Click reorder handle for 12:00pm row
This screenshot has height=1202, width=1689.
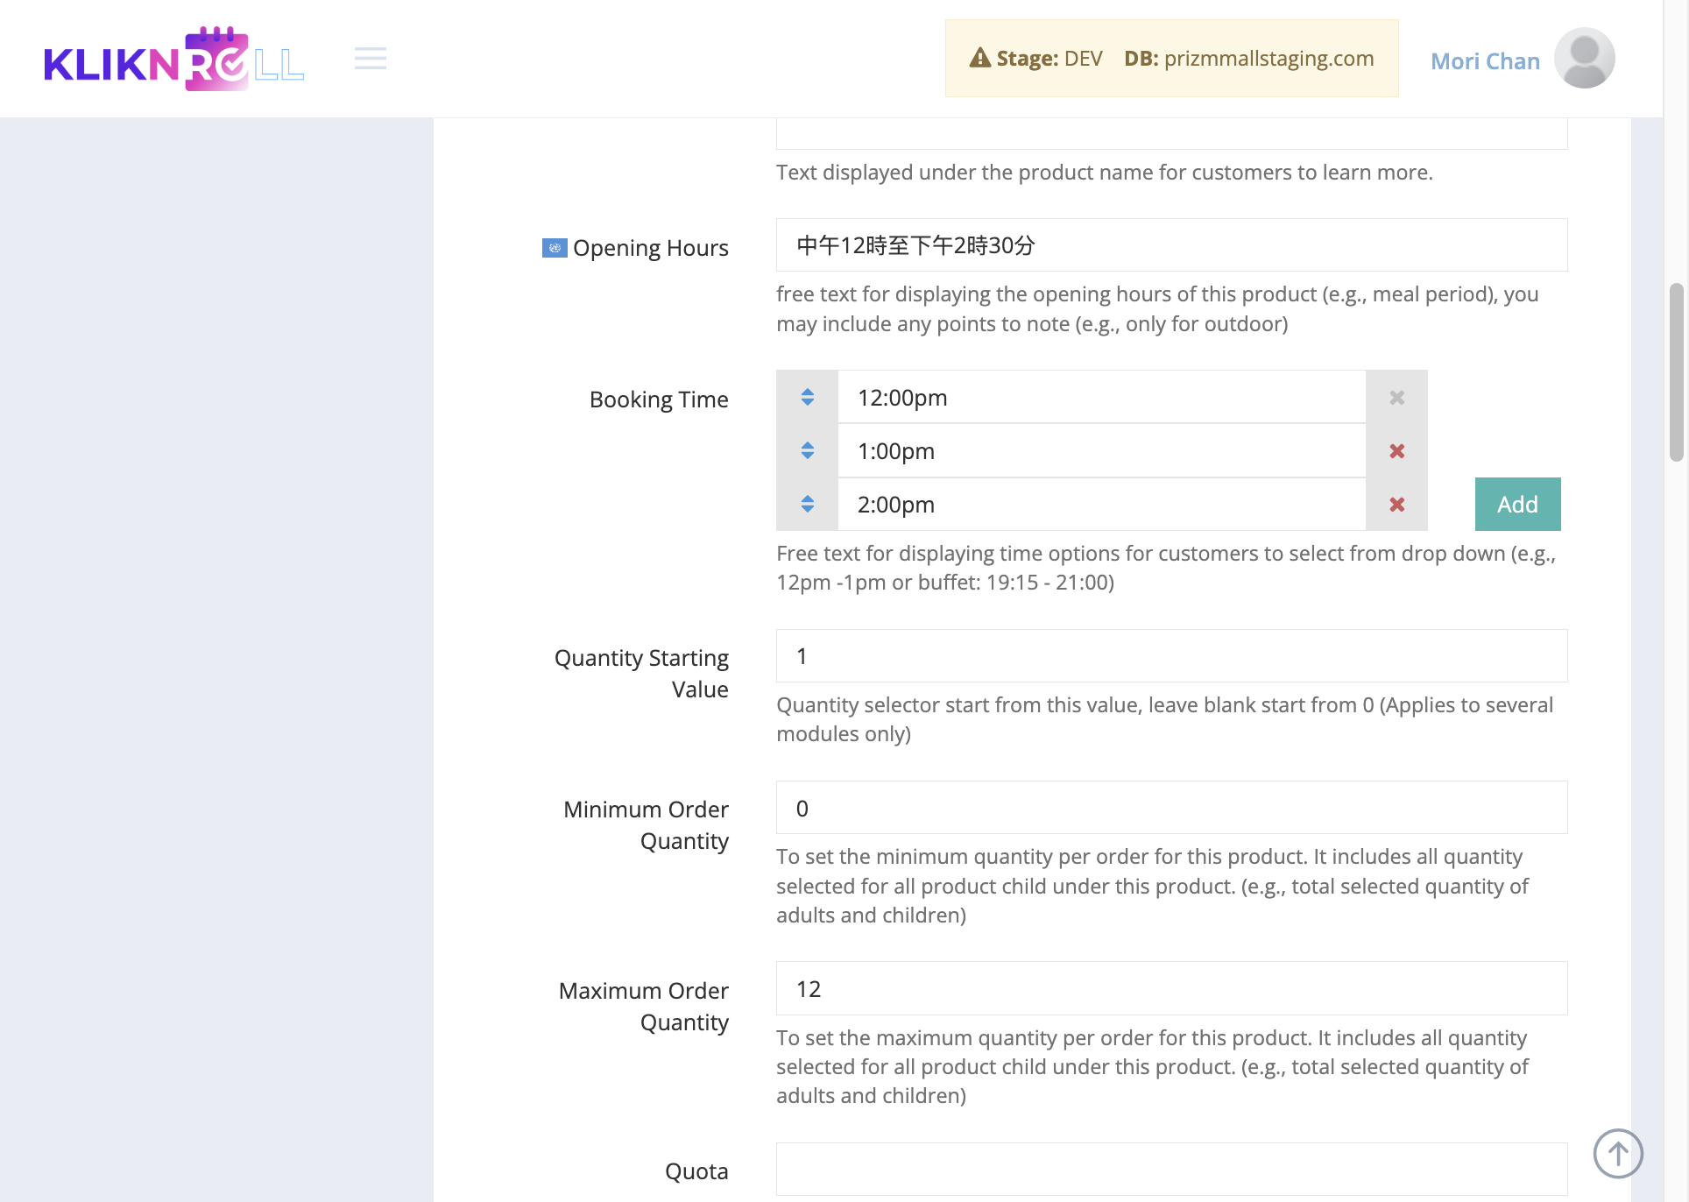pyautogui.click(x=808, y=398)
